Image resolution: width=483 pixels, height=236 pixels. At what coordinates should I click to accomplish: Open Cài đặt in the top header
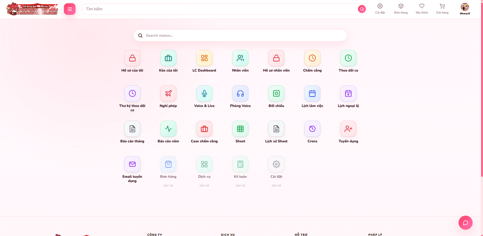[380, 9]
